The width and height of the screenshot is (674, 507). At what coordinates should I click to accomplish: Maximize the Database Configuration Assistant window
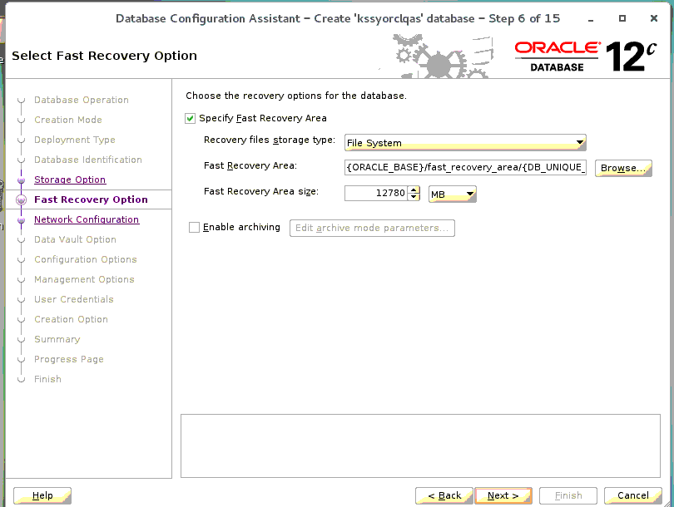[x=622, y=17]
